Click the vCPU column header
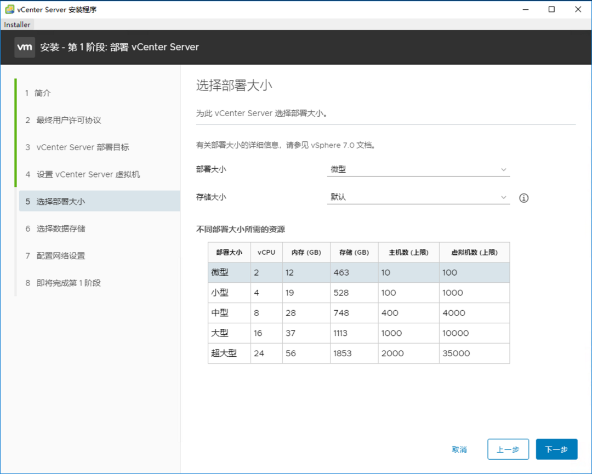This screenshot has width=592, height=474. tap(266, 253)
